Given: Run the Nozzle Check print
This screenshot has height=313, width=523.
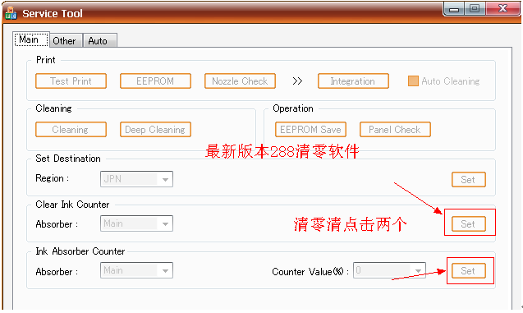Looking at the screenshot, I should [240, 81].
